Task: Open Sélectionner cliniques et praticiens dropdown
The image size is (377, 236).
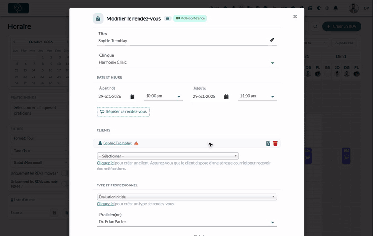Action: [40, 110]
